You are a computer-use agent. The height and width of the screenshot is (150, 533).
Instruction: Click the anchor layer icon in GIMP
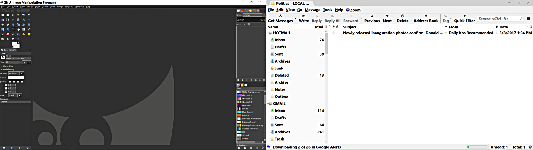click(260, 80)
